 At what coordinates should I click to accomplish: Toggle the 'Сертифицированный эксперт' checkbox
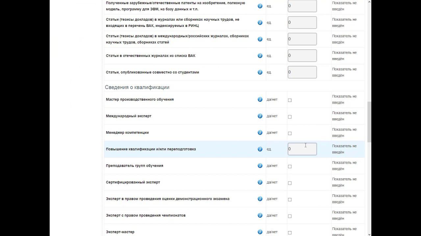290,183
